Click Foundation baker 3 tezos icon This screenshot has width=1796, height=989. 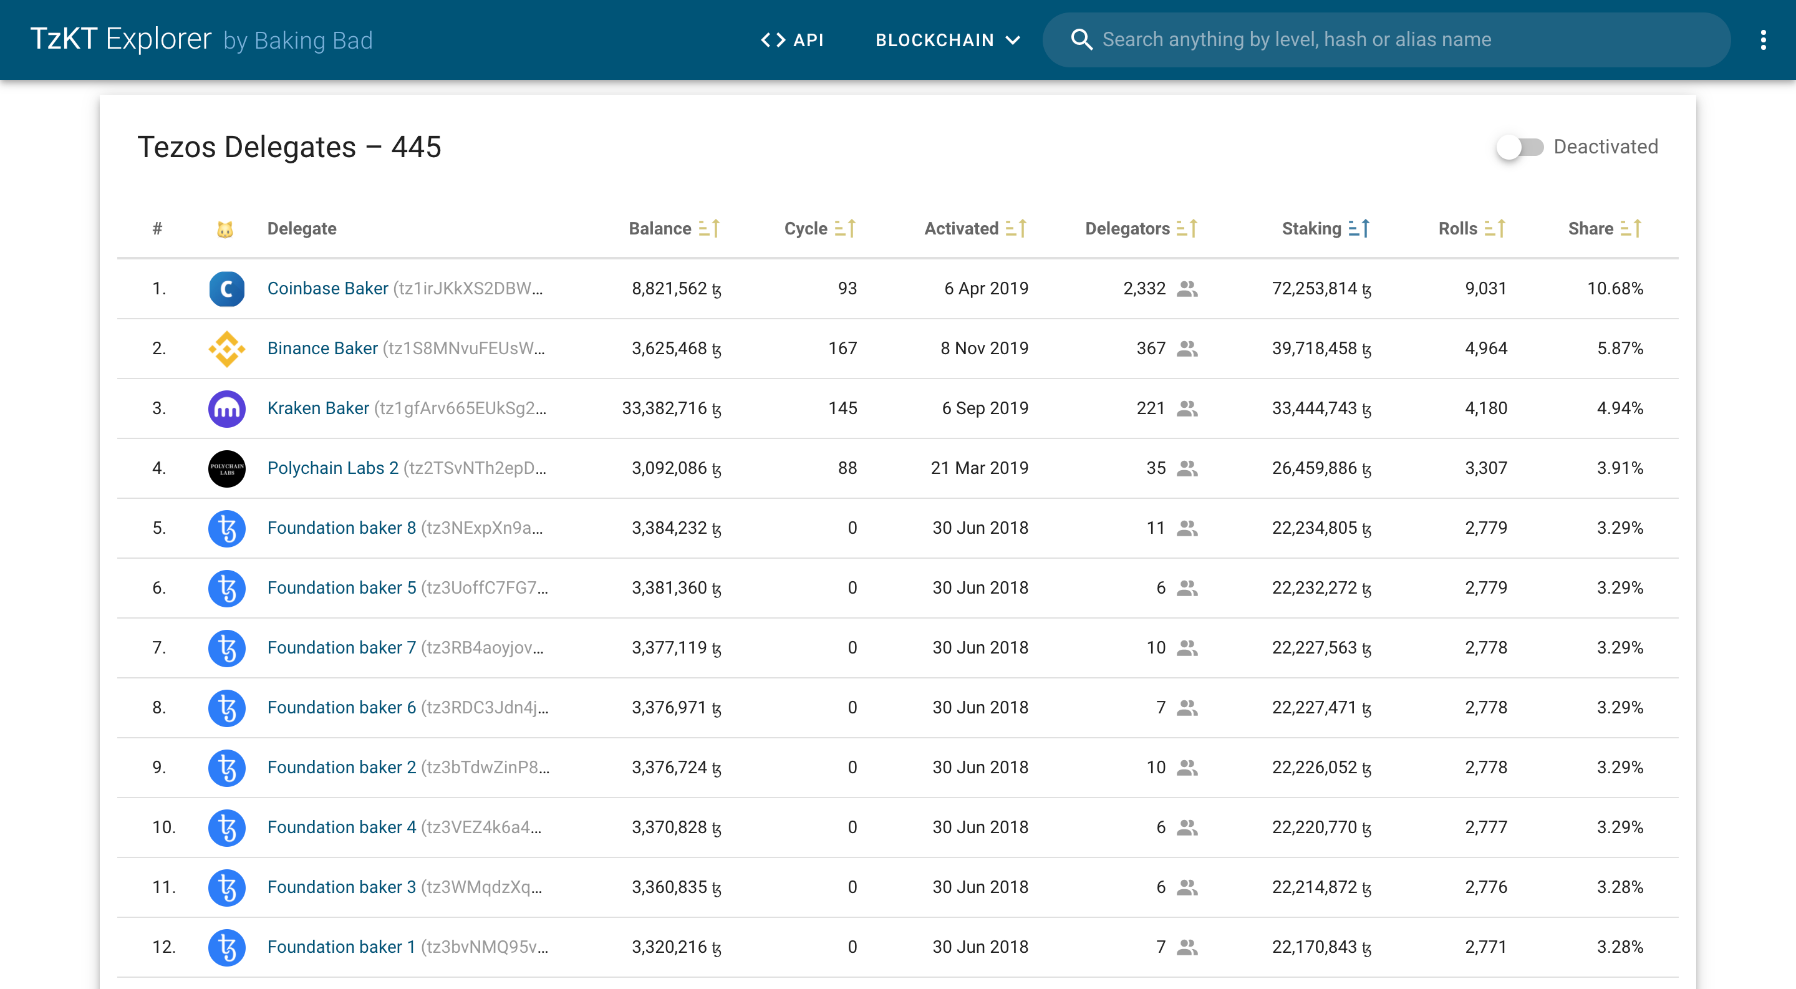pyautogui.click(x=226, y=888)
